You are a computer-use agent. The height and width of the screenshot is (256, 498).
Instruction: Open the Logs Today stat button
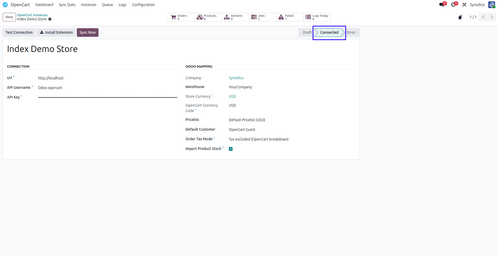[317, 17]
